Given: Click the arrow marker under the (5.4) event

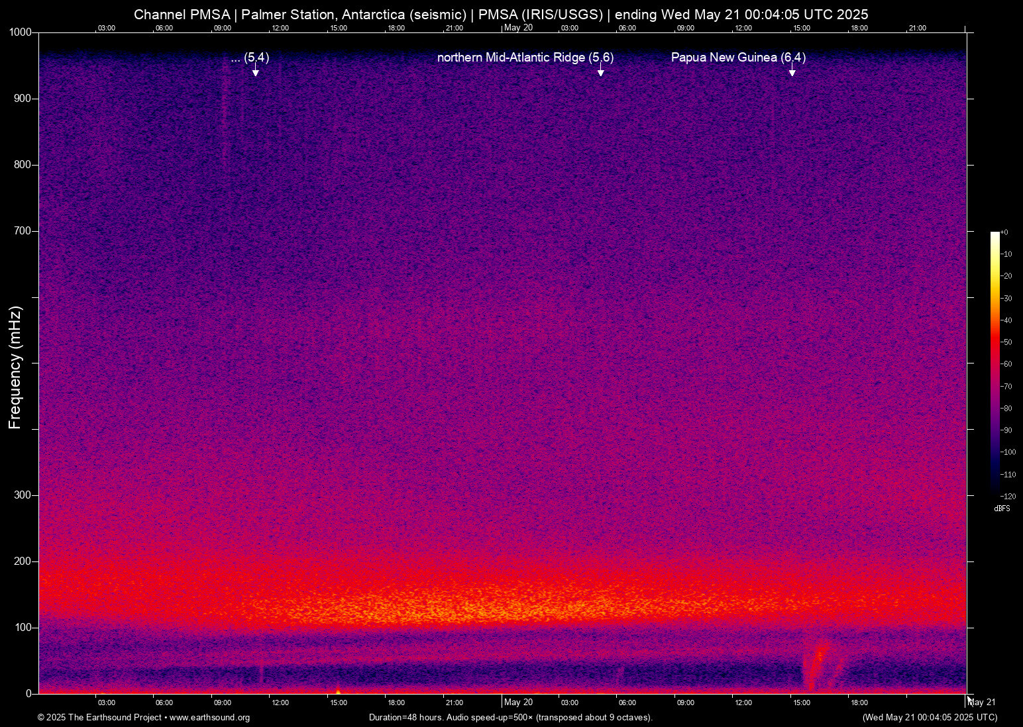Looking at the screenshot, I should pos(256,70).
